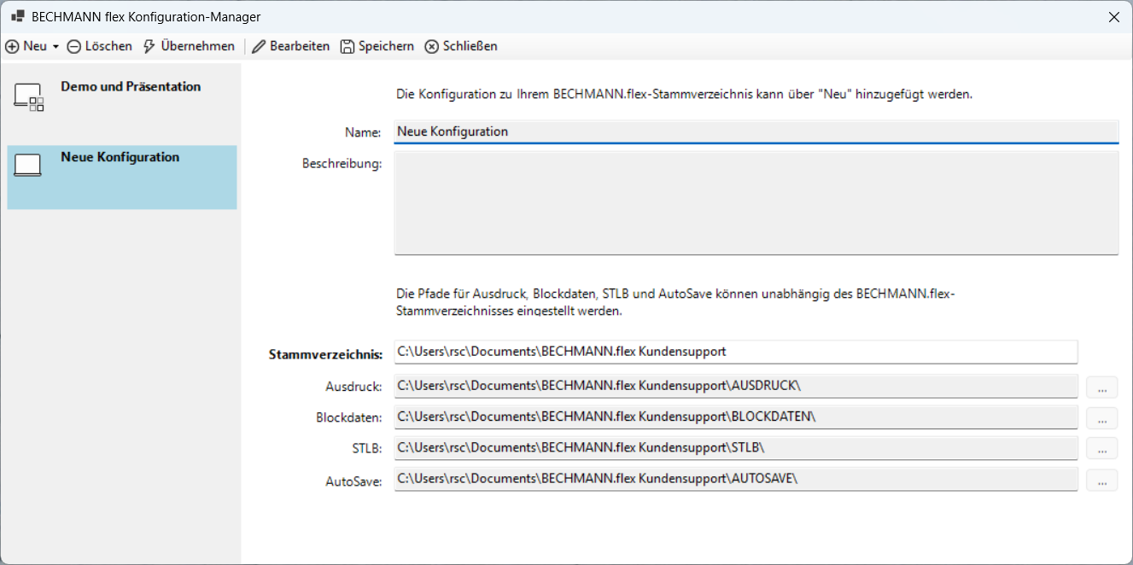
Task: Select the Demo und Präsentation configuration
Action: coord(131,87)
